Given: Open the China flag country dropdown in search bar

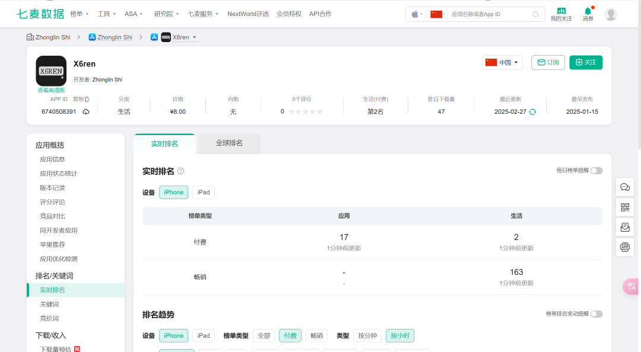Looking at the screenshot, I should [x=437, y=14].
